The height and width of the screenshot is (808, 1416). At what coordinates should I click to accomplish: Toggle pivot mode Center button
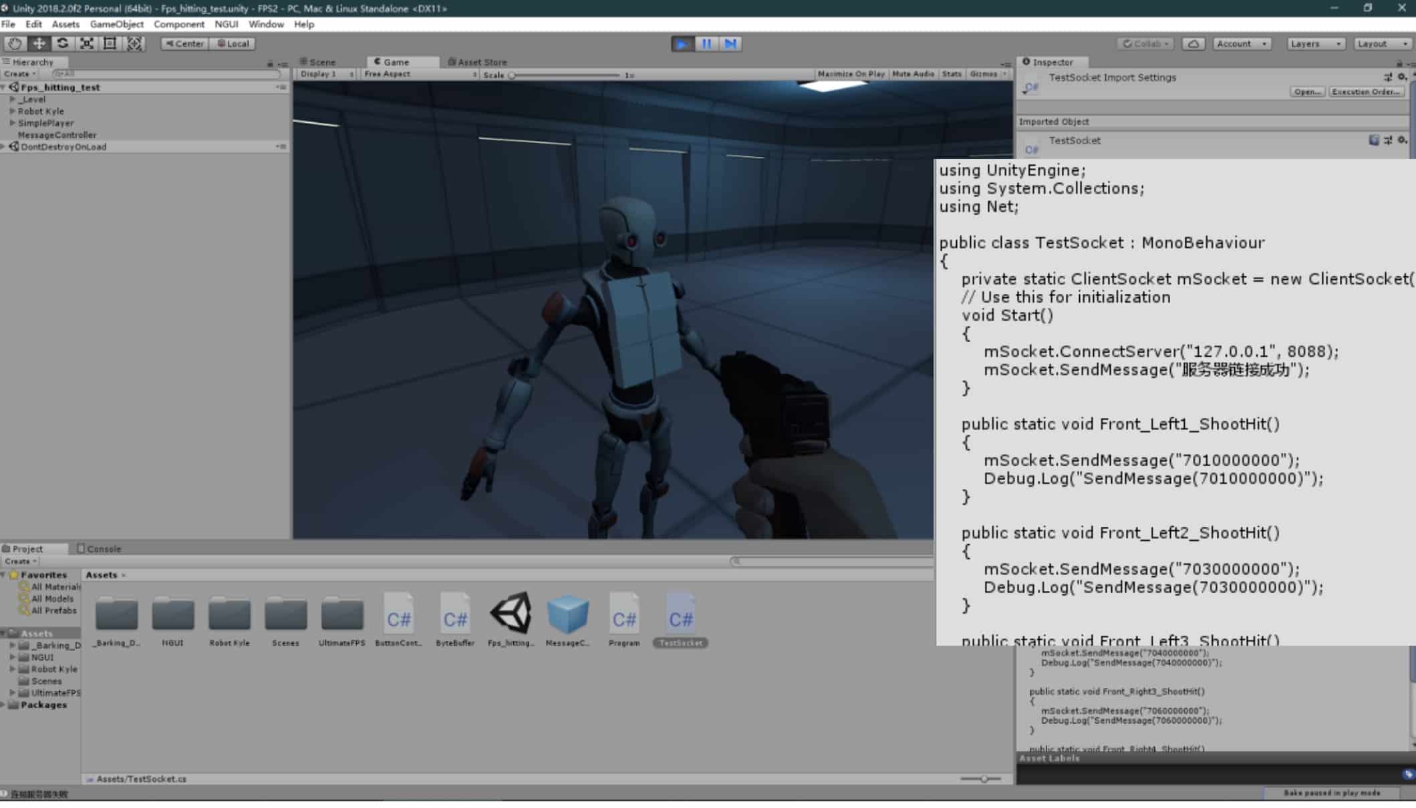click(x=185, y=43)
